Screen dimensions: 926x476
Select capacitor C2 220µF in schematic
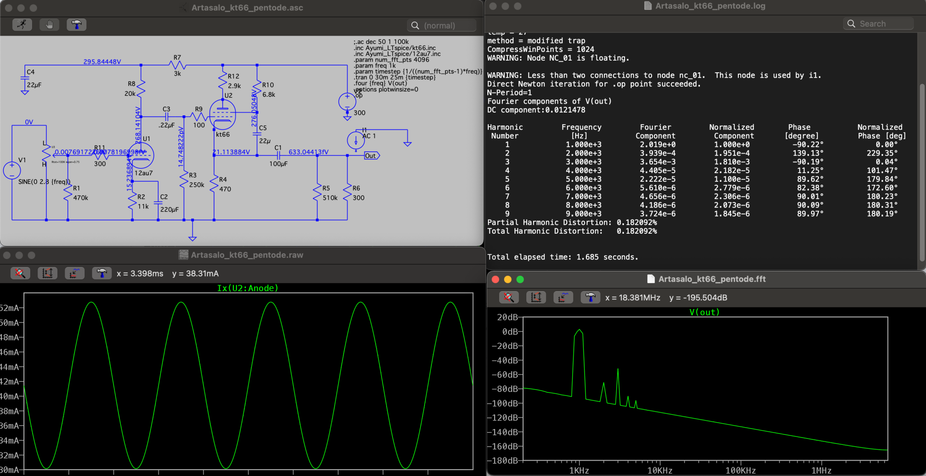158,203
